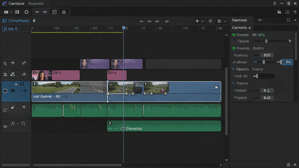Click the trash icon in top toolbar
This screenshot has width=299, height=168.
(x=27, y=12)
